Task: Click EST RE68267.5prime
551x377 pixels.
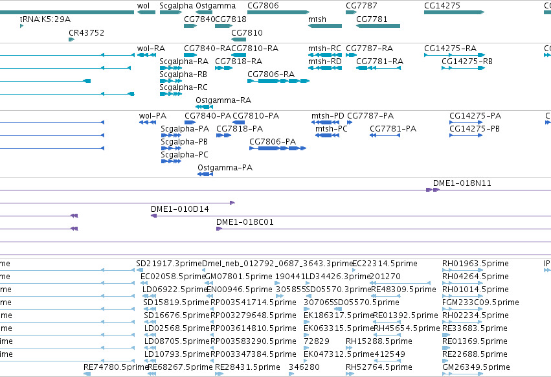Action: (180, 367)
